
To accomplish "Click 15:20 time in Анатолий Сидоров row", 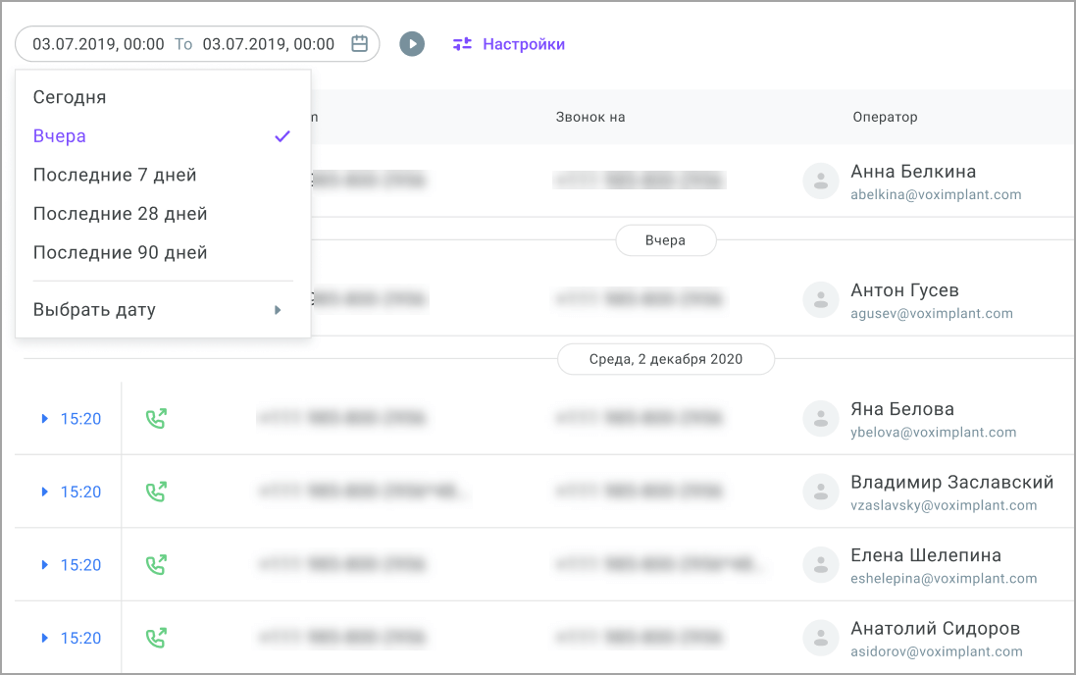I will tap(81, 638).
